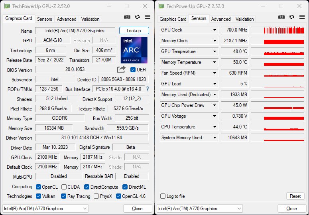Switch to Validation tab in left window
Image resolution: width=309 pixels, height=215 pixels.
(90, 19)
